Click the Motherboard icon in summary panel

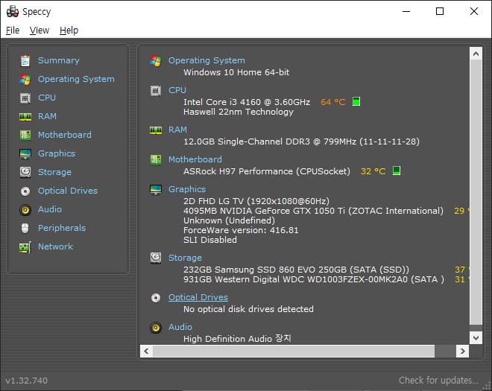coord(156,160)
